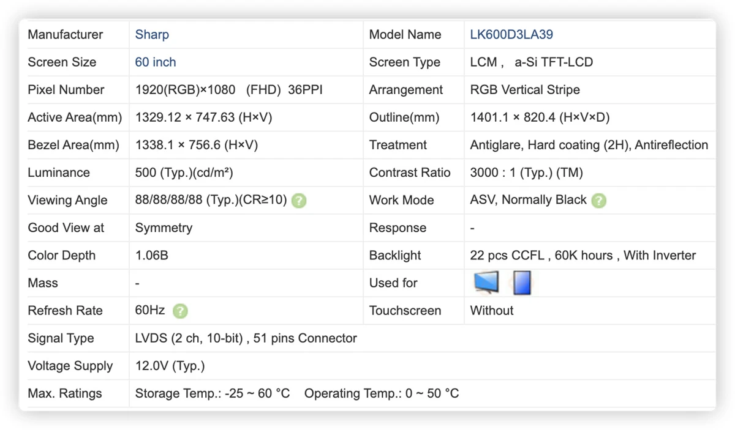Screen dimensions: 735x430
Task: Select the Treatment label
Action: click(x=398, y=145)
